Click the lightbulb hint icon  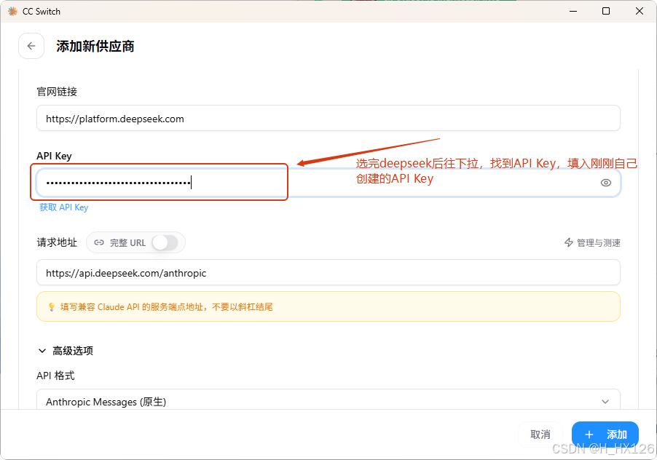pyautogui.click(x=52, y=307)
